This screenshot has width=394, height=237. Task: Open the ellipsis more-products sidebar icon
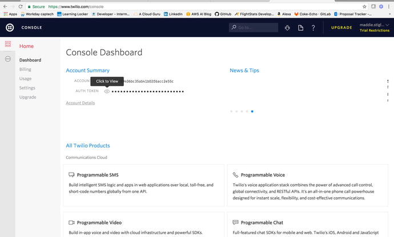point(8,59)
